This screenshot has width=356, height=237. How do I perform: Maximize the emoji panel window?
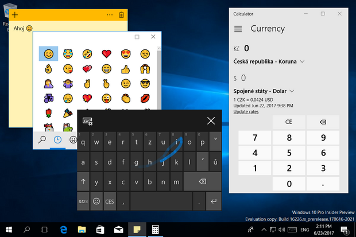click(x=137, y=37)
